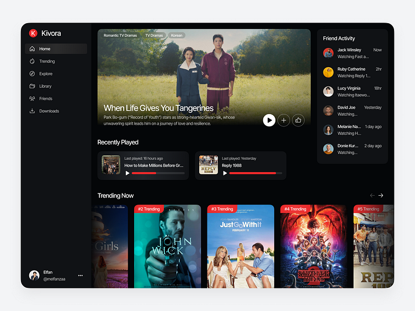Click the Trending flame icon
The height and width of the screenshot is (311, 415).
32,61
